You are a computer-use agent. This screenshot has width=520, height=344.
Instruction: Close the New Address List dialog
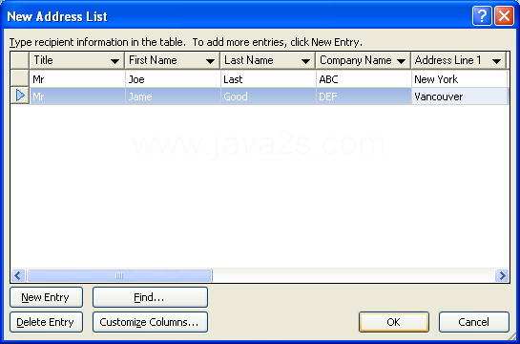tap(504, 16)
